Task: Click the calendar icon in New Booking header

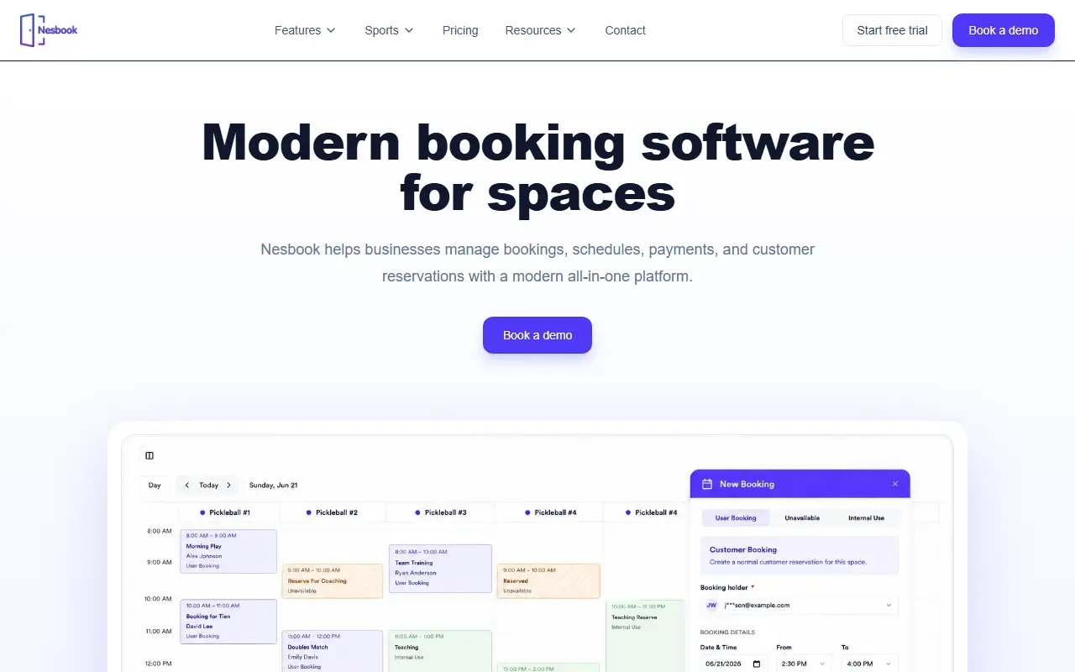Action: pos(707,484)
